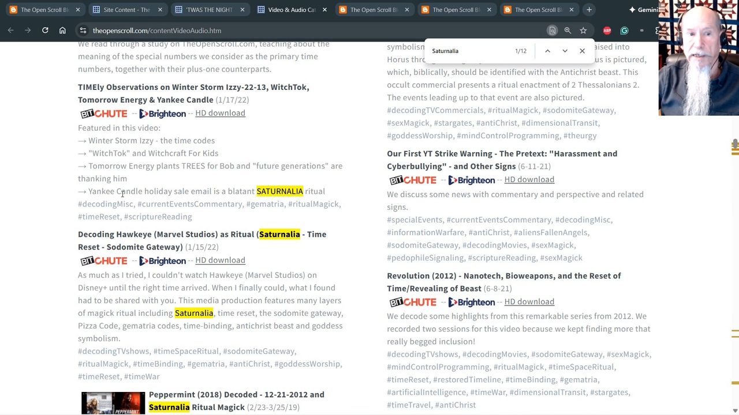Close the find-in-page bar
The image size is (739, 415).
click(582, 51)
